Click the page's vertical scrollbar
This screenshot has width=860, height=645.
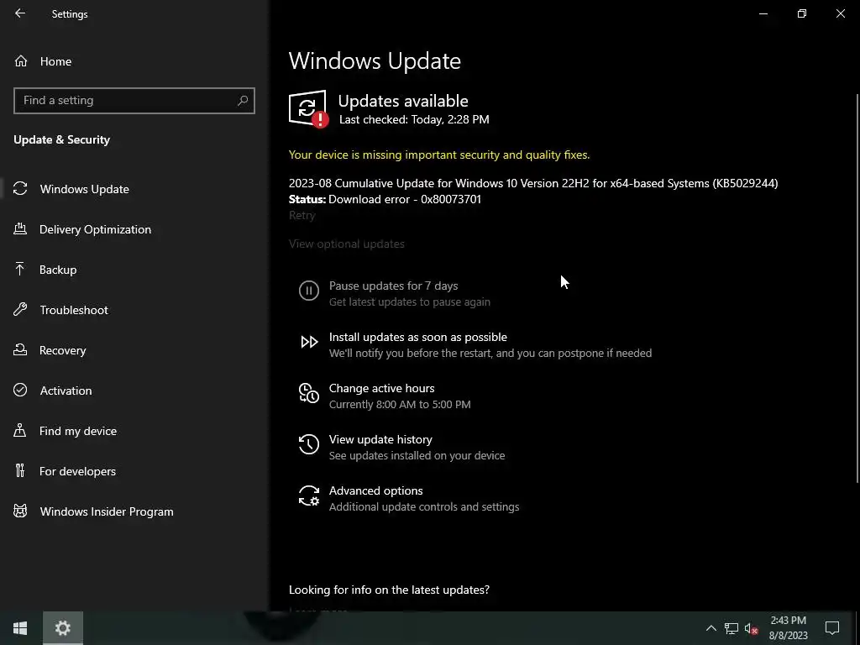tap(857, 288)
